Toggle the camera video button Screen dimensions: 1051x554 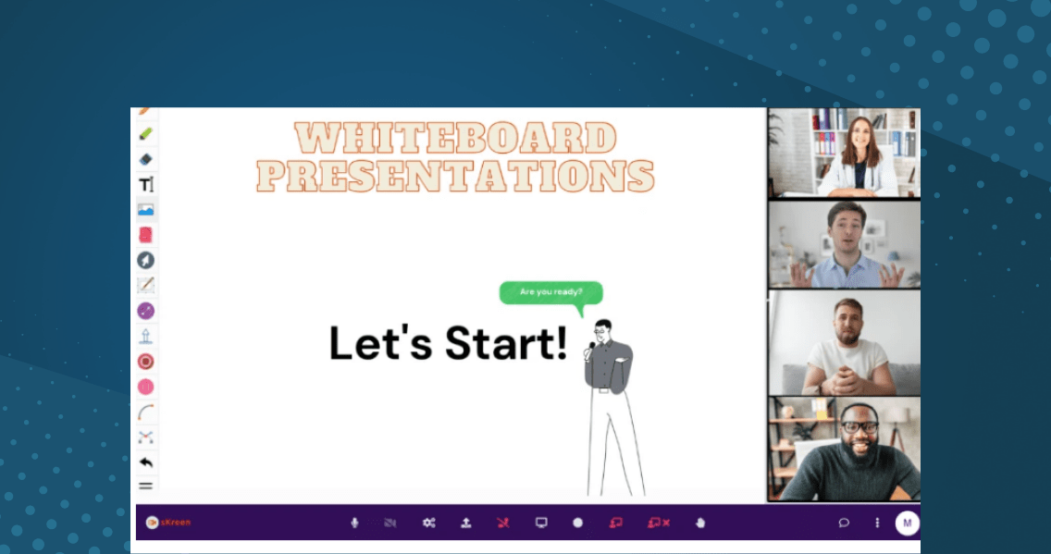[x=390, y=523]
